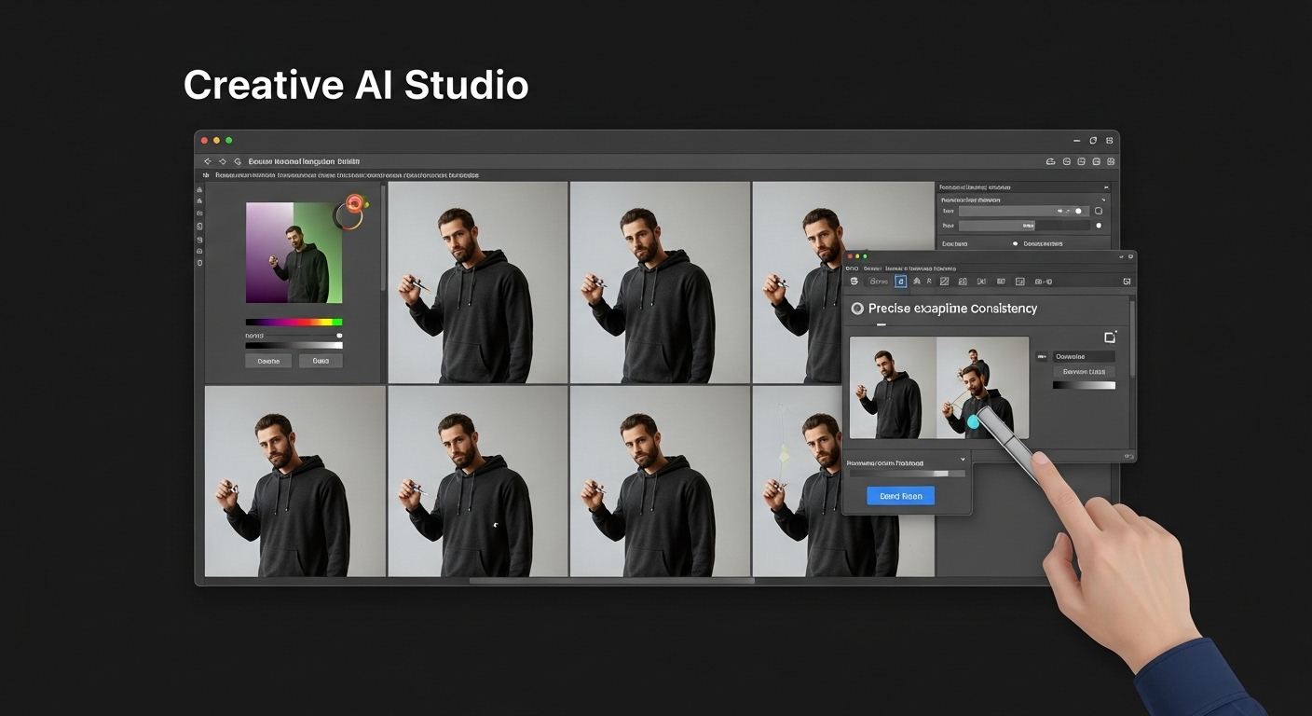
Task: Click the expand-window icon above the floating panel's input field
Action: tap(1109, 337)
